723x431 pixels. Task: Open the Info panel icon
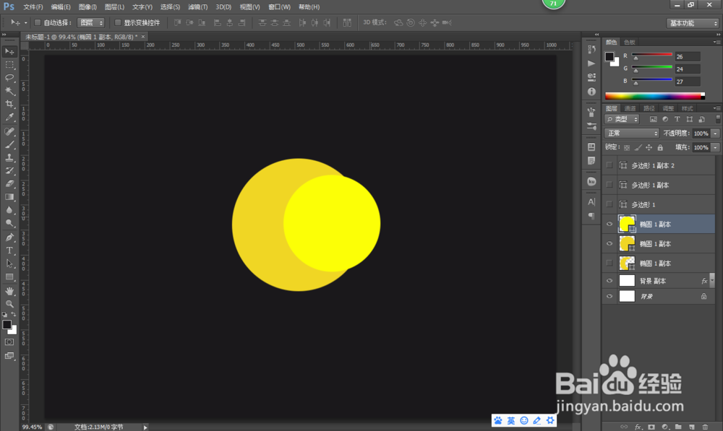[591, 92]
